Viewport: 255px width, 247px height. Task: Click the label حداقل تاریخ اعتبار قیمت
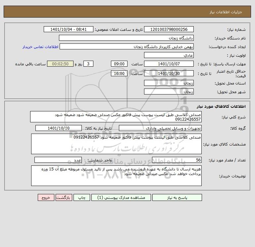pos(231,74)
